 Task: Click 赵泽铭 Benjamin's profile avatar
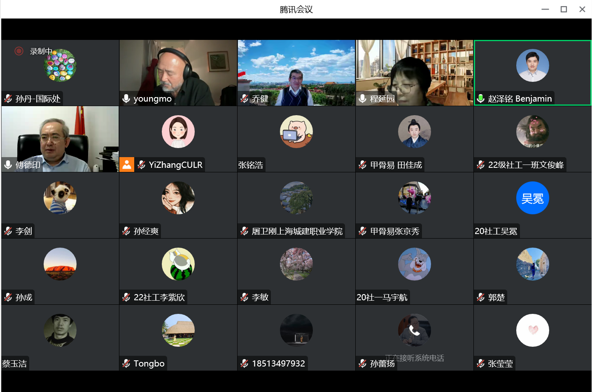point(533,65)
